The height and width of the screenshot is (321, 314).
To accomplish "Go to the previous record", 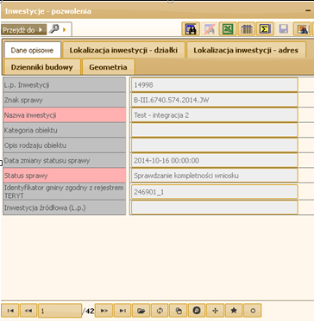I will coord(28,311).
